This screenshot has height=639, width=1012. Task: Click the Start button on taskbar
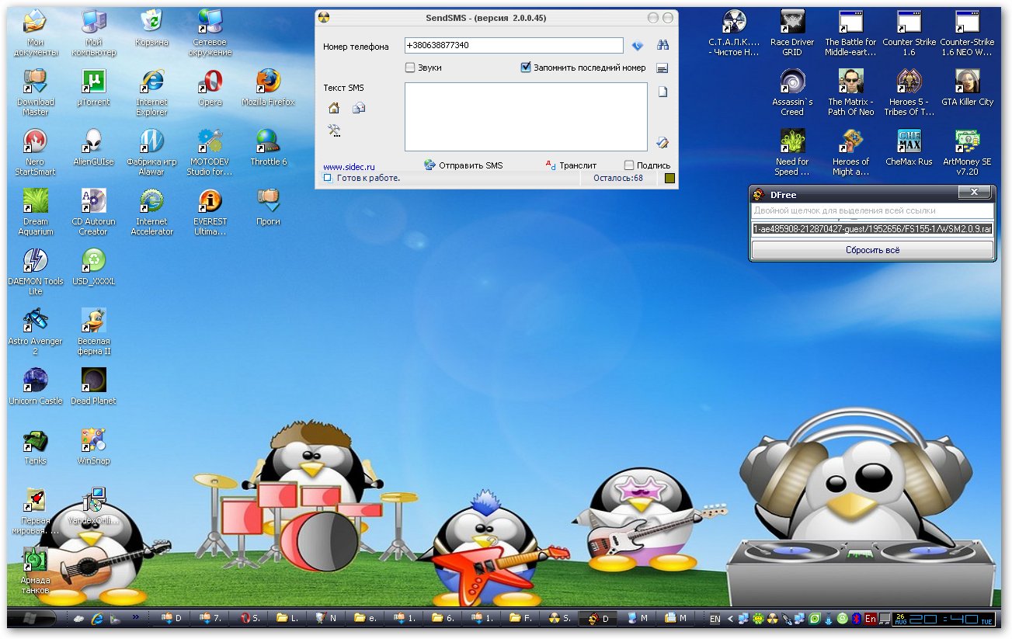coord(32,619)
